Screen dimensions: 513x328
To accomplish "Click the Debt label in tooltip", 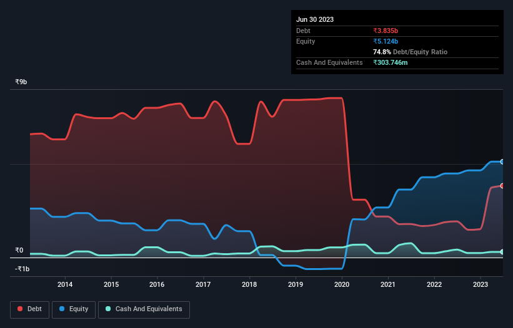I will [x=303, y=31].
